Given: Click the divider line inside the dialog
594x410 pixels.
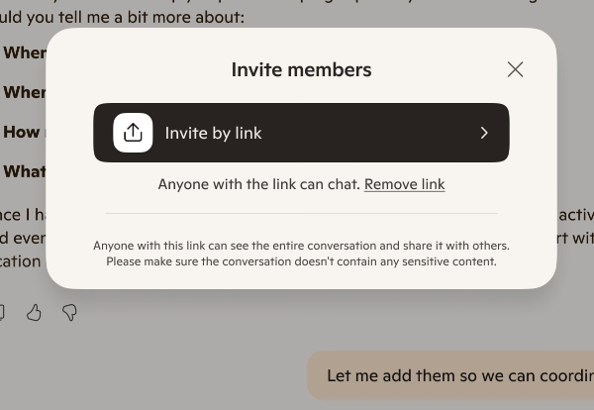Looking at the screenshot, I should [301, 213].
